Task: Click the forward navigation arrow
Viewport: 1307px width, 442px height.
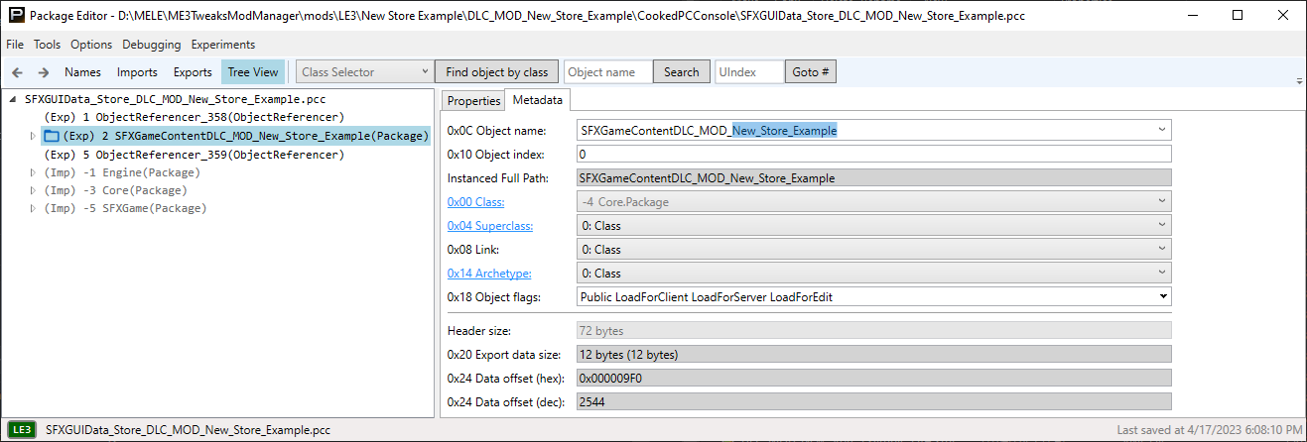Action: point(44,72)
